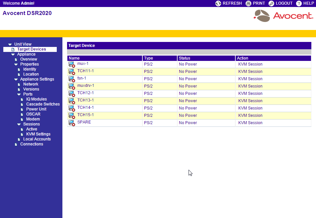Open the Versions page

[31, 89]
